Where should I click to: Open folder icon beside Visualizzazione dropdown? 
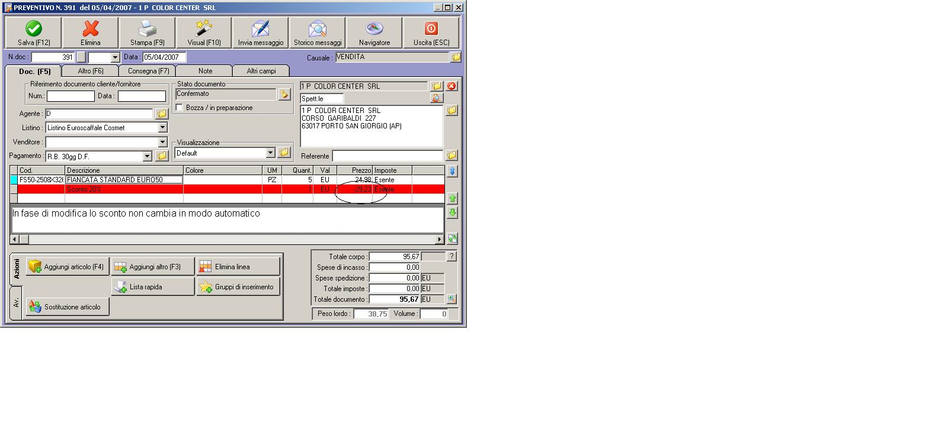[284, 153]
